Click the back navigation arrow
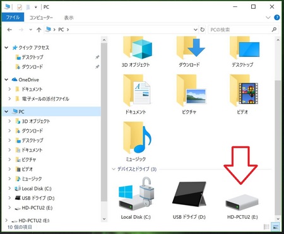This screenshot has width=284, height=234. (9, 30)
